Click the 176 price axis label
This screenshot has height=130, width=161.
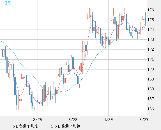click(x=151, y=10)
